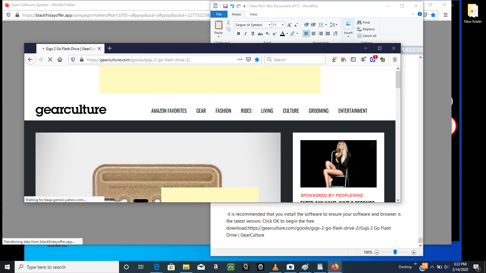Stop loading the gearculture page

click(50, 59)
